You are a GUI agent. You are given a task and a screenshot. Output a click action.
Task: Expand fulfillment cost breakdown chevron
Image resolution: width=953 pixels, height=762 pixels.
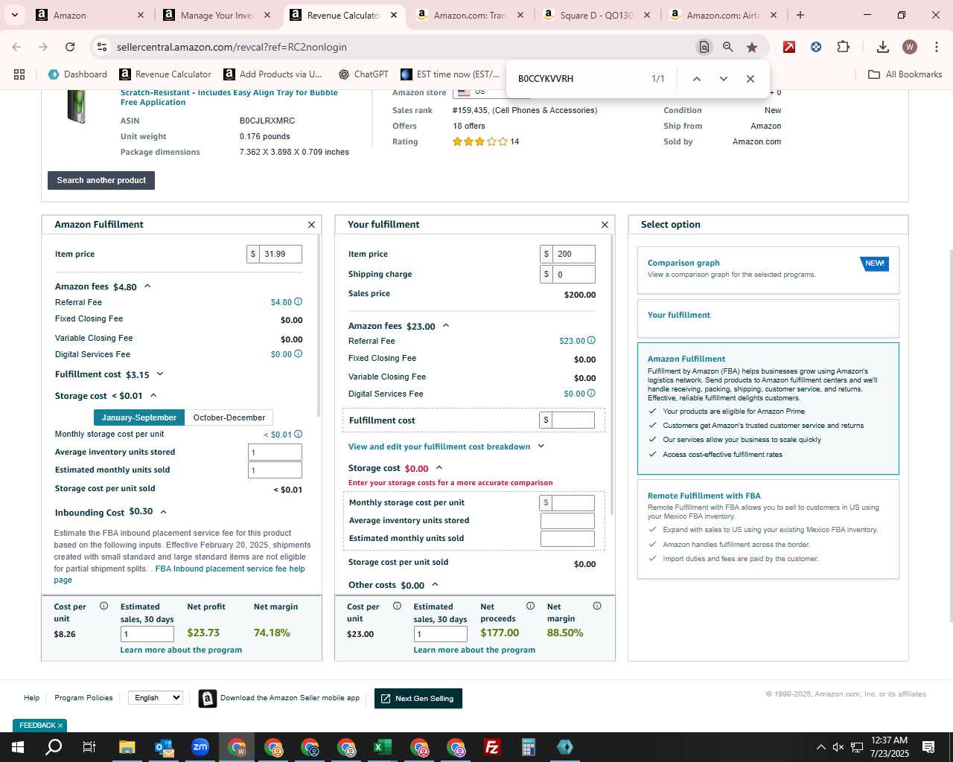[x=541, y=446]
